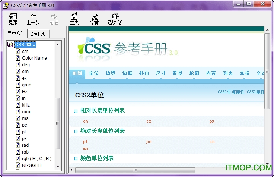The width and height of the screenshot is (274, 177).
Task: Click the 前进 (Forward) toolbar arrow
Action: 54,19
